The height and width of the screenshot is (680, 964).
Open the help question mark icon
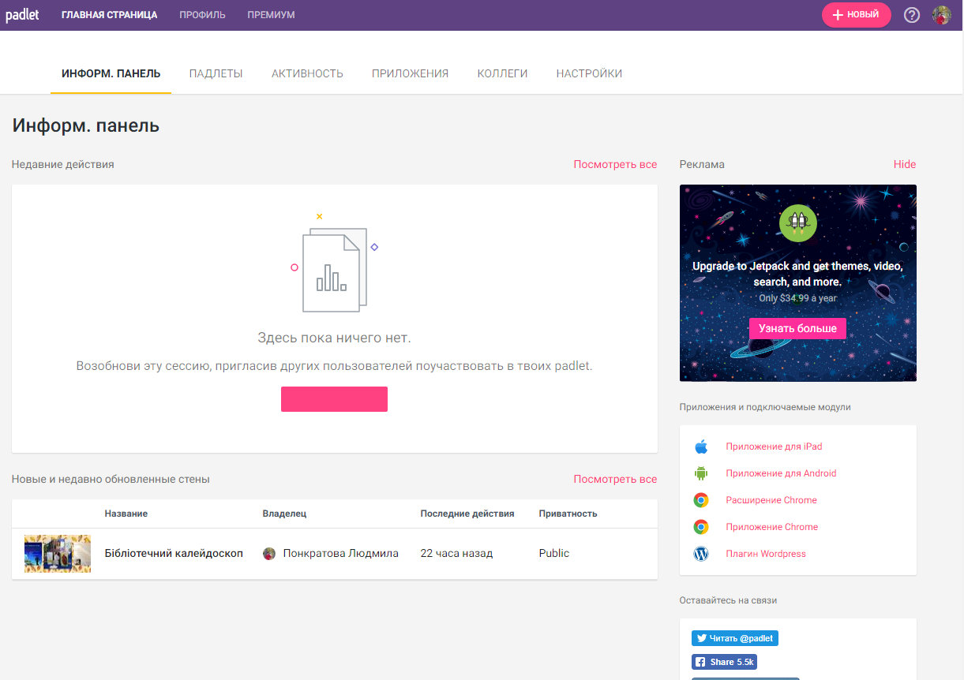point(912,15)
